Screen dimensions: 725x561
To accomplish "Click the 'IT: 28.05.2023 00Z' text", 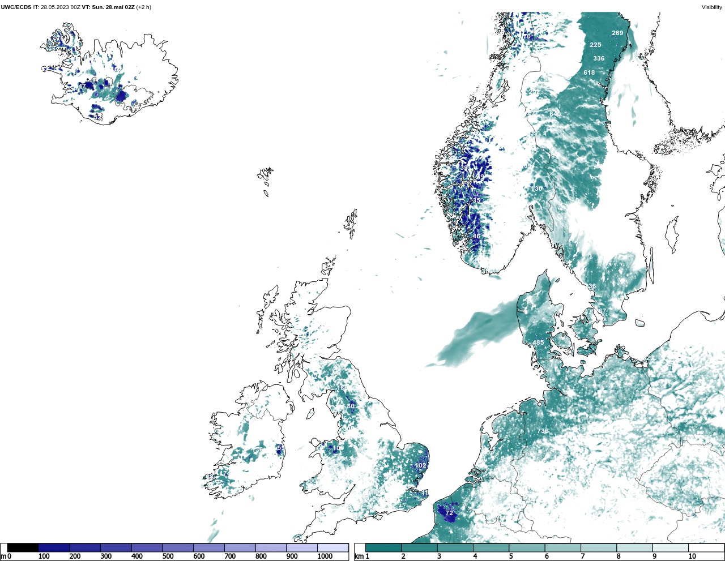I will (x=57, y=7).
